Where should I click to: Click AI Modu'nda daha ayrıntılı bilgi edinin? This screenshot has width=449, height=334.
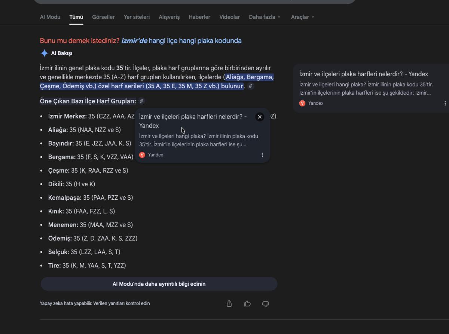click(159, 284)
